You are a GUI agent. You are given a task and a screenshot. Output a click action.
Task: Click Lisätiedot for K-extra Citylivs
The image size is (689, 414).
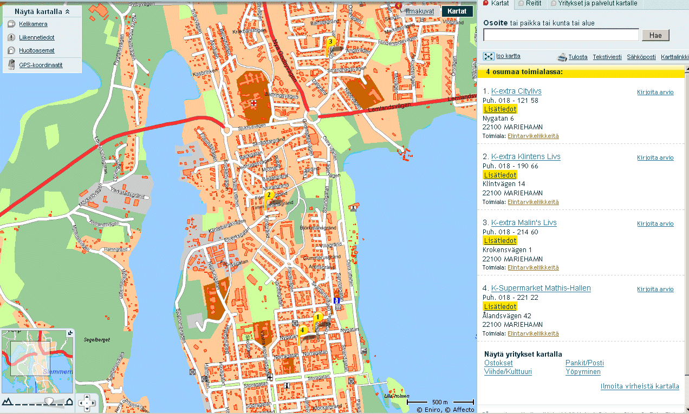click(x=500, y=109)
